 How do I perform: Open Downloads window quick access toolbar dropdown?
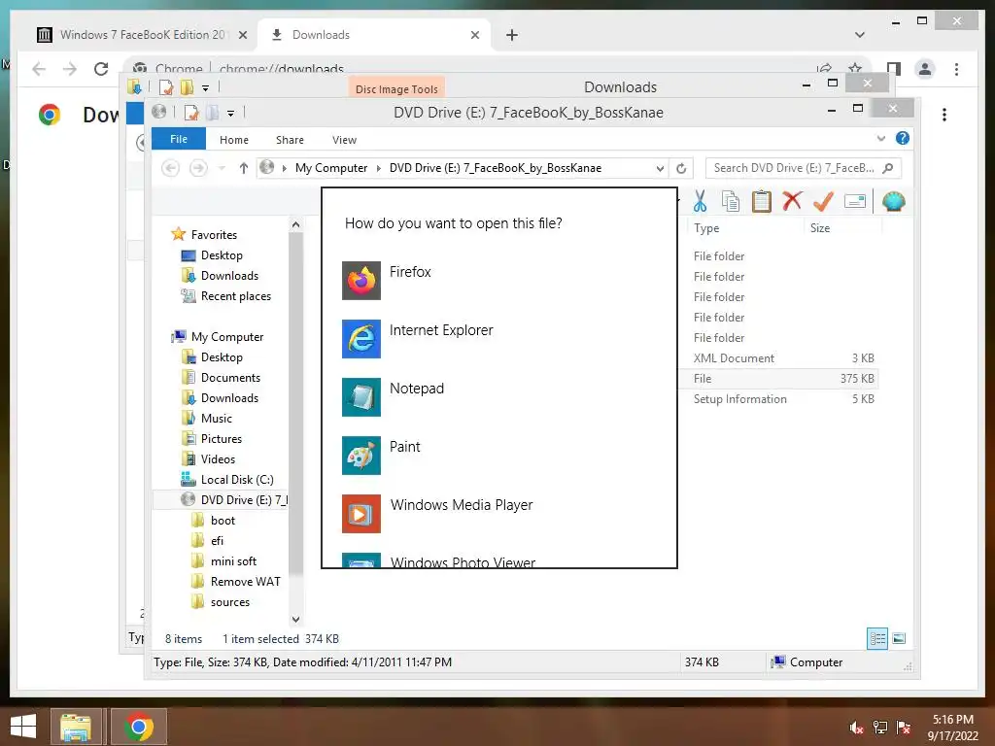click(x=205, y=88)
